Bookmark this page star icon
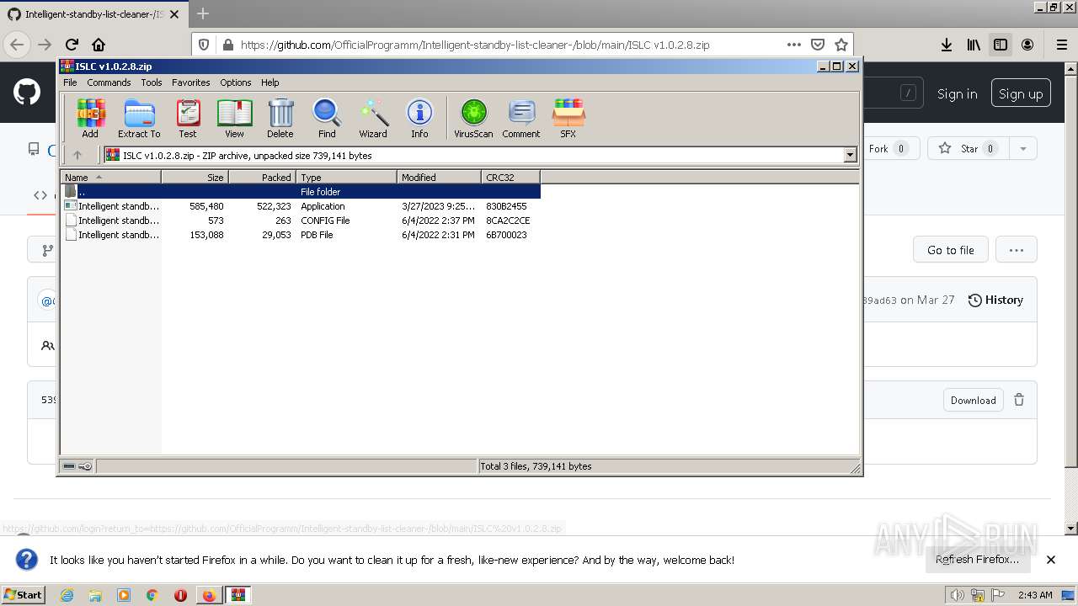Image resolution: width=1078 pixels, height=606 pixels. (841, 45)
